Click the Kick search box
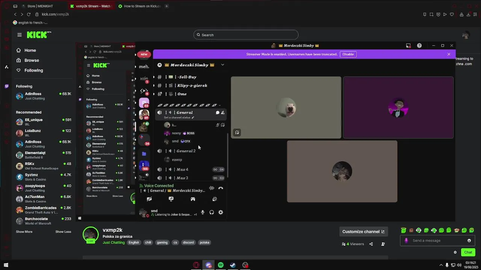 click(246, 35)
